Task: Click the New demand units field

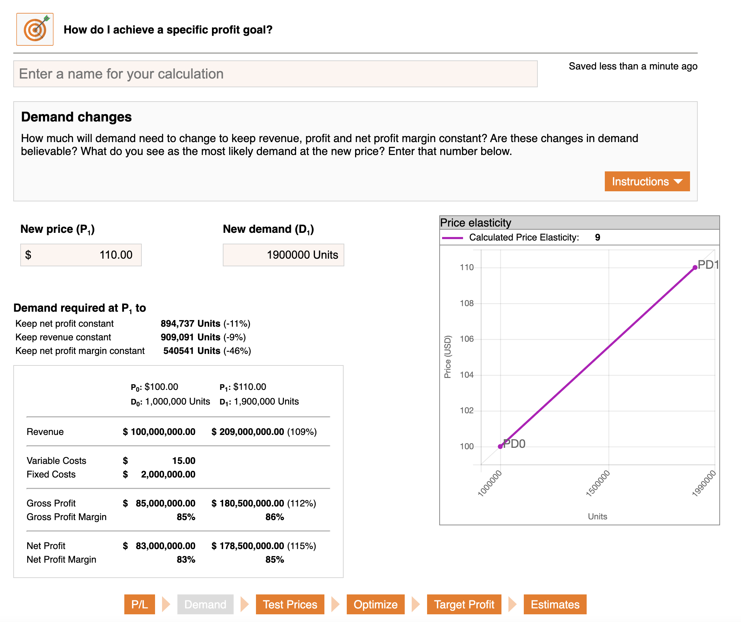Action: click(x=283, y=254)
